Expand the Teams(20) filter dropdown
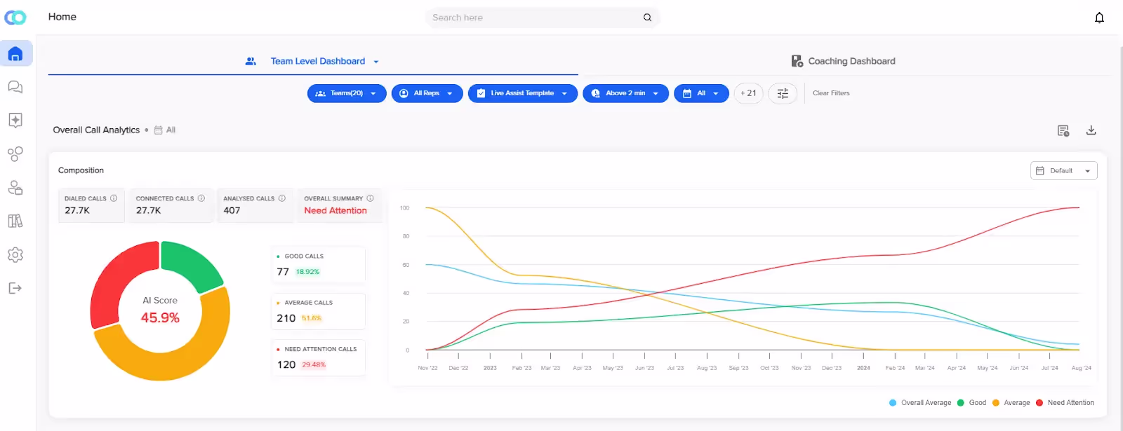1123x431 pixels. point(347,93)
